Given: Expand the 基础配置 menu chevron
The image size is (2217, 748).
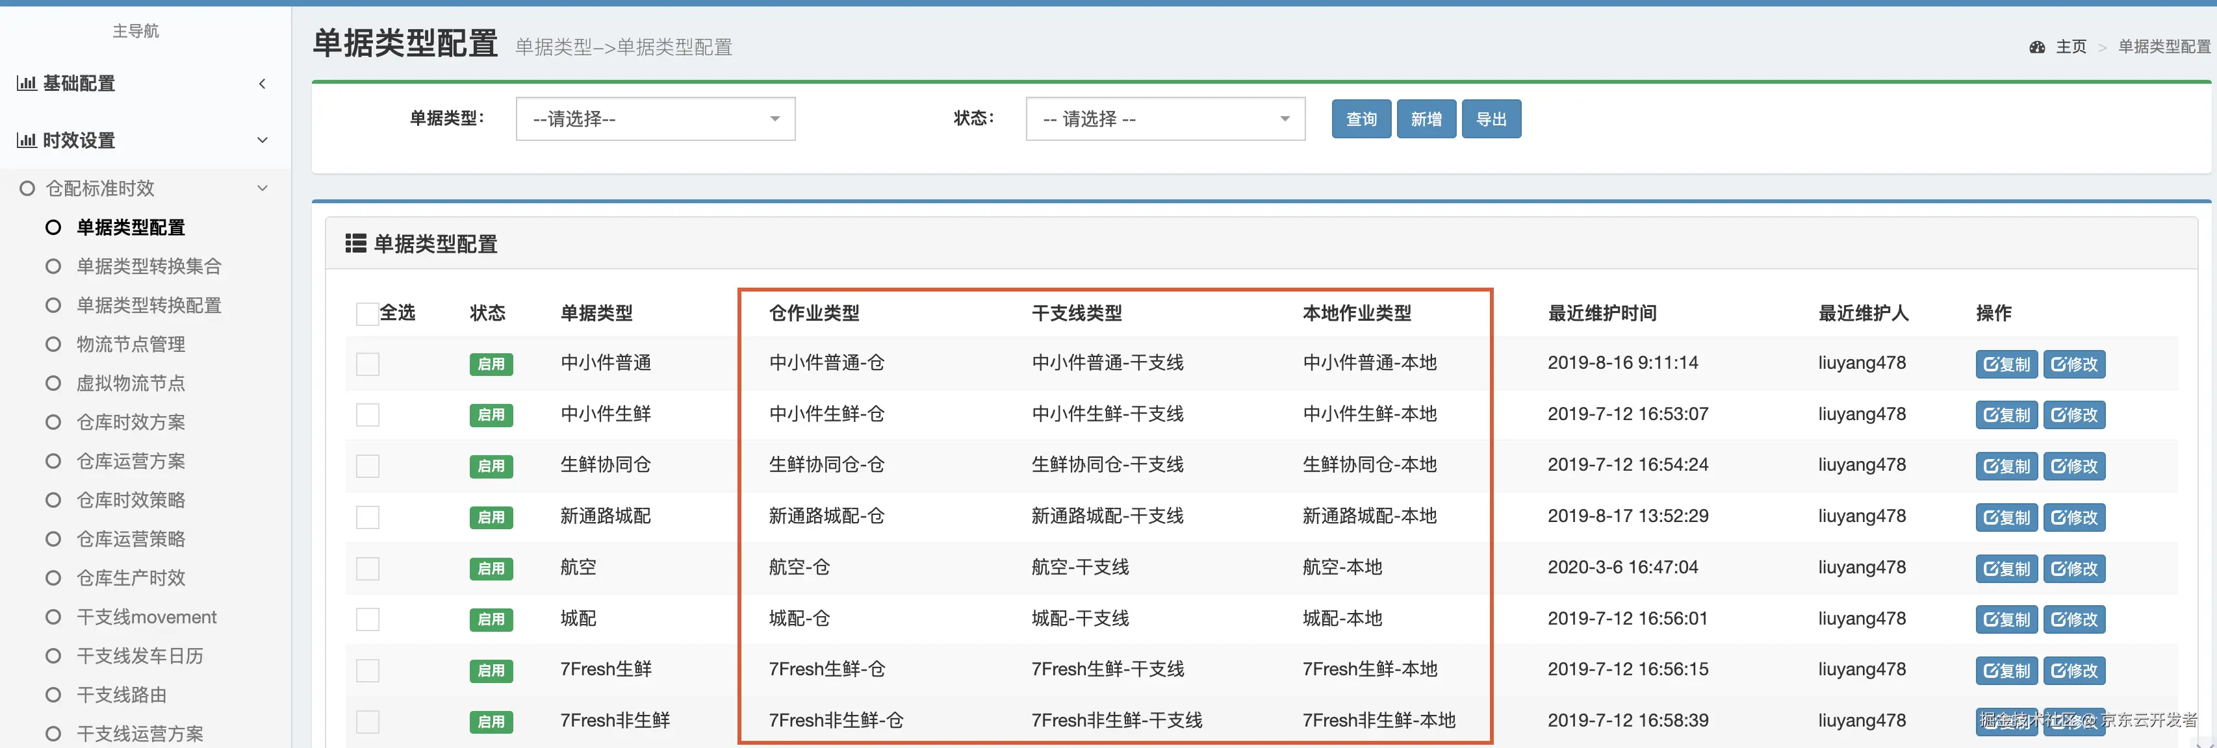Looking at the screenshot, I should click(x=263, y=83).
